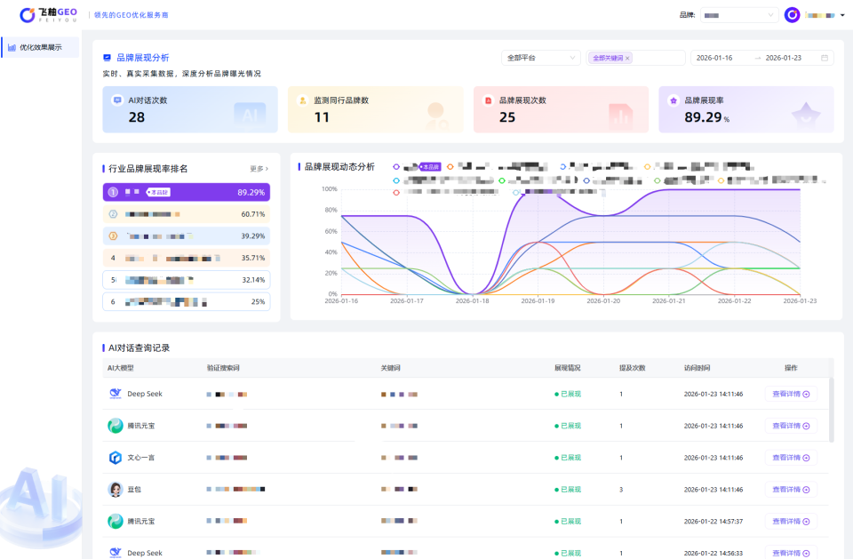Image resolution: width=853 pixels, height=559 pixels.
Task: Open the 全部平台 platform dropdown
Action: 540,58
